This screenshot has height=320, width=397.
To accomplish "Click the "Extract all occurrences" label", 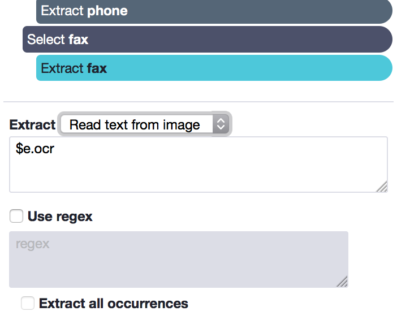I will (114, 303).
